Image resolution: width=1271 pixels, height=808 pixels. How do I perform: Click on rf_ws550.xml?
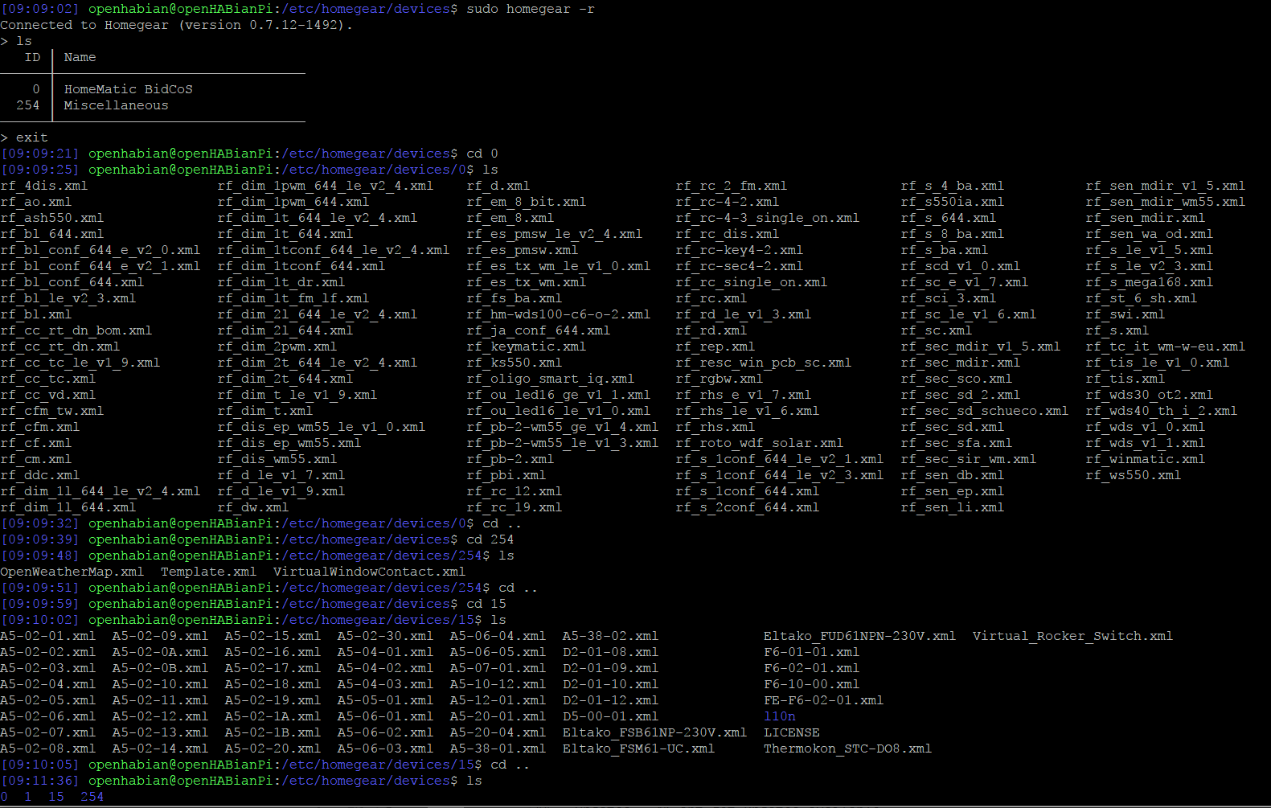(x=1134, y=475)
